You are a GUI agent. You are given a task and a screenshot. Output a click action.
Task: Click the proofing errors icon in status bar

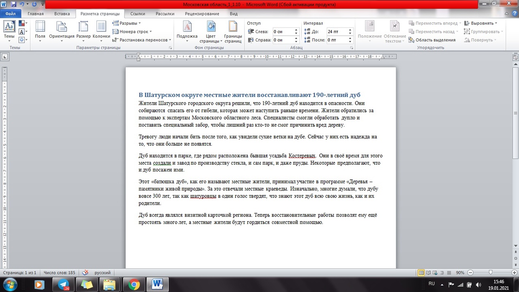86,273
